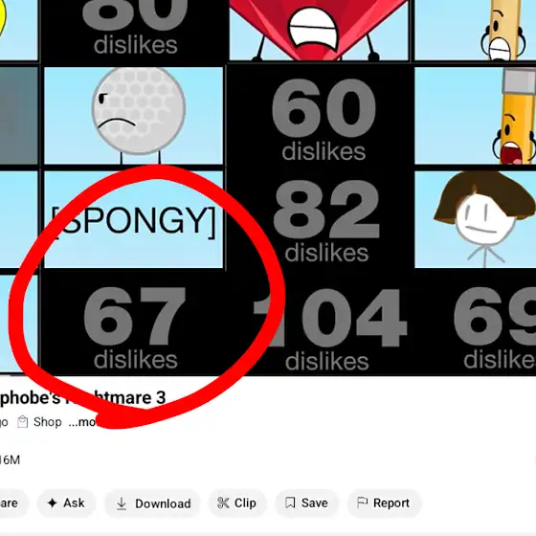Click the shopping bag icon beside Shop
Viewport: 536px width, 536px height.
23,422
